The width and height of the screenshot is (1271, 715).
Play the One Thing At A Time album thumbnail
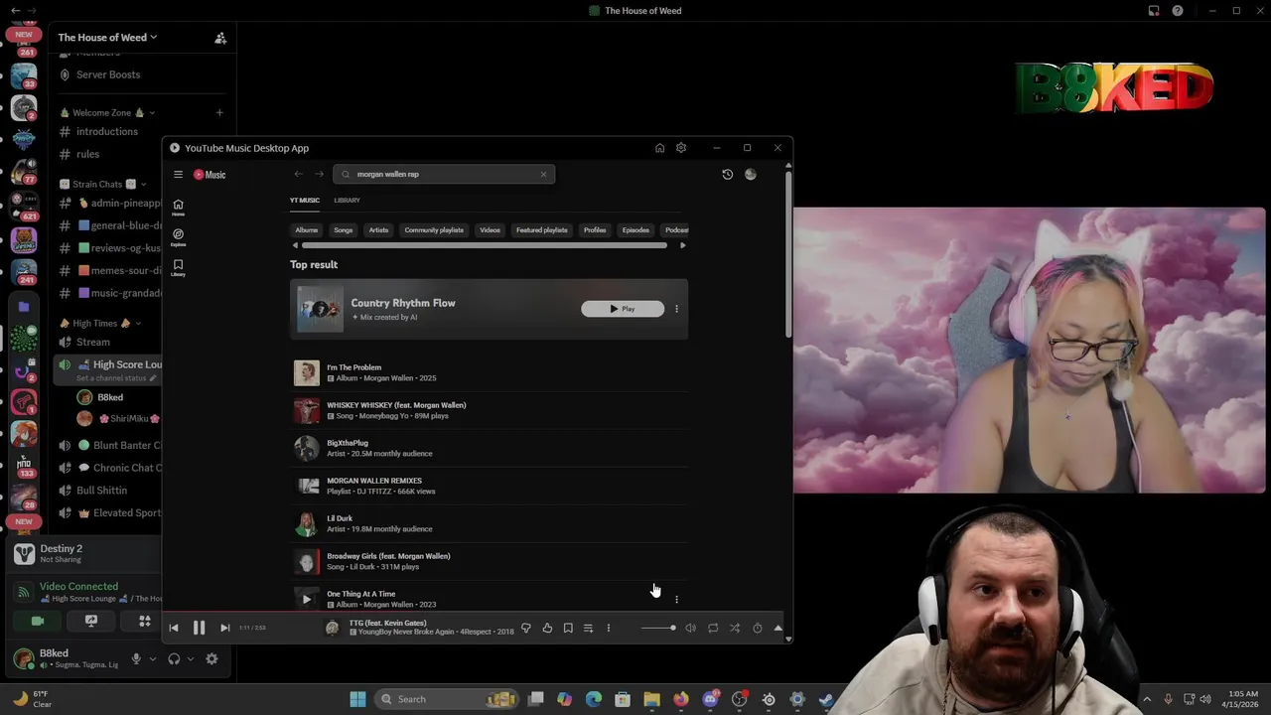[x=306, y=599]
